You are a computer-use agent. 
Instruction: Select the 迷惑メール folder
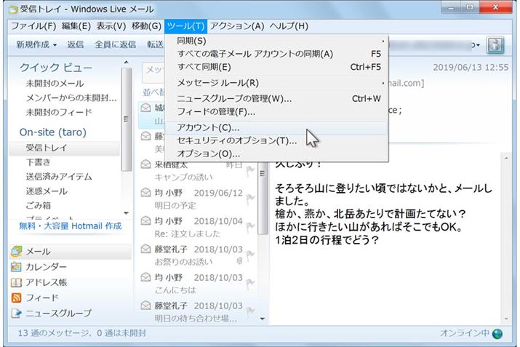coord(47,191)
